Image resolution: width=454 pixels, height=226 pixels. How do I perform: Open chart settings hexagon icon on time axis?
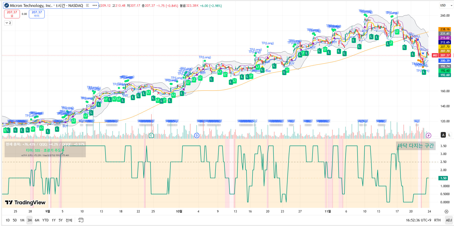[446, 211]
